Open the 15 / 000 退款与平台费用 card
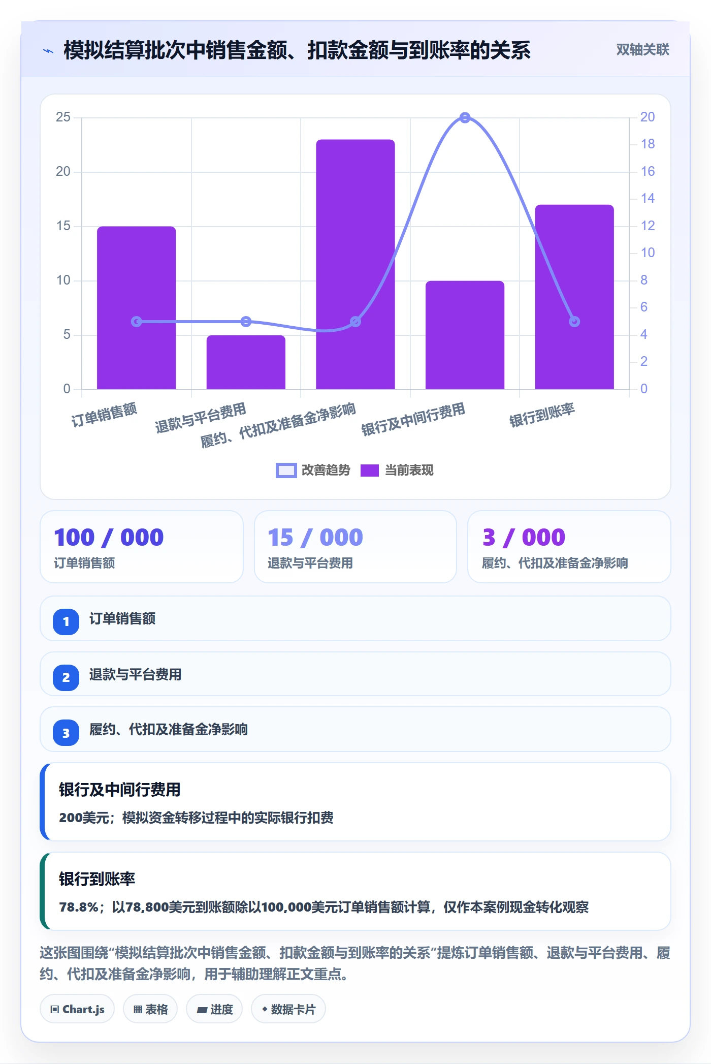Screen dimensions: 711x1064 click(355, 547)
